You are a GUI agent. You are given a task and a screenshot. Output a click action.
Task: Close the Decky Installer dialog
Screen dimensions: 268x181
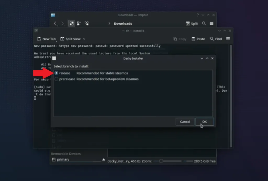[x=213, y=58]
